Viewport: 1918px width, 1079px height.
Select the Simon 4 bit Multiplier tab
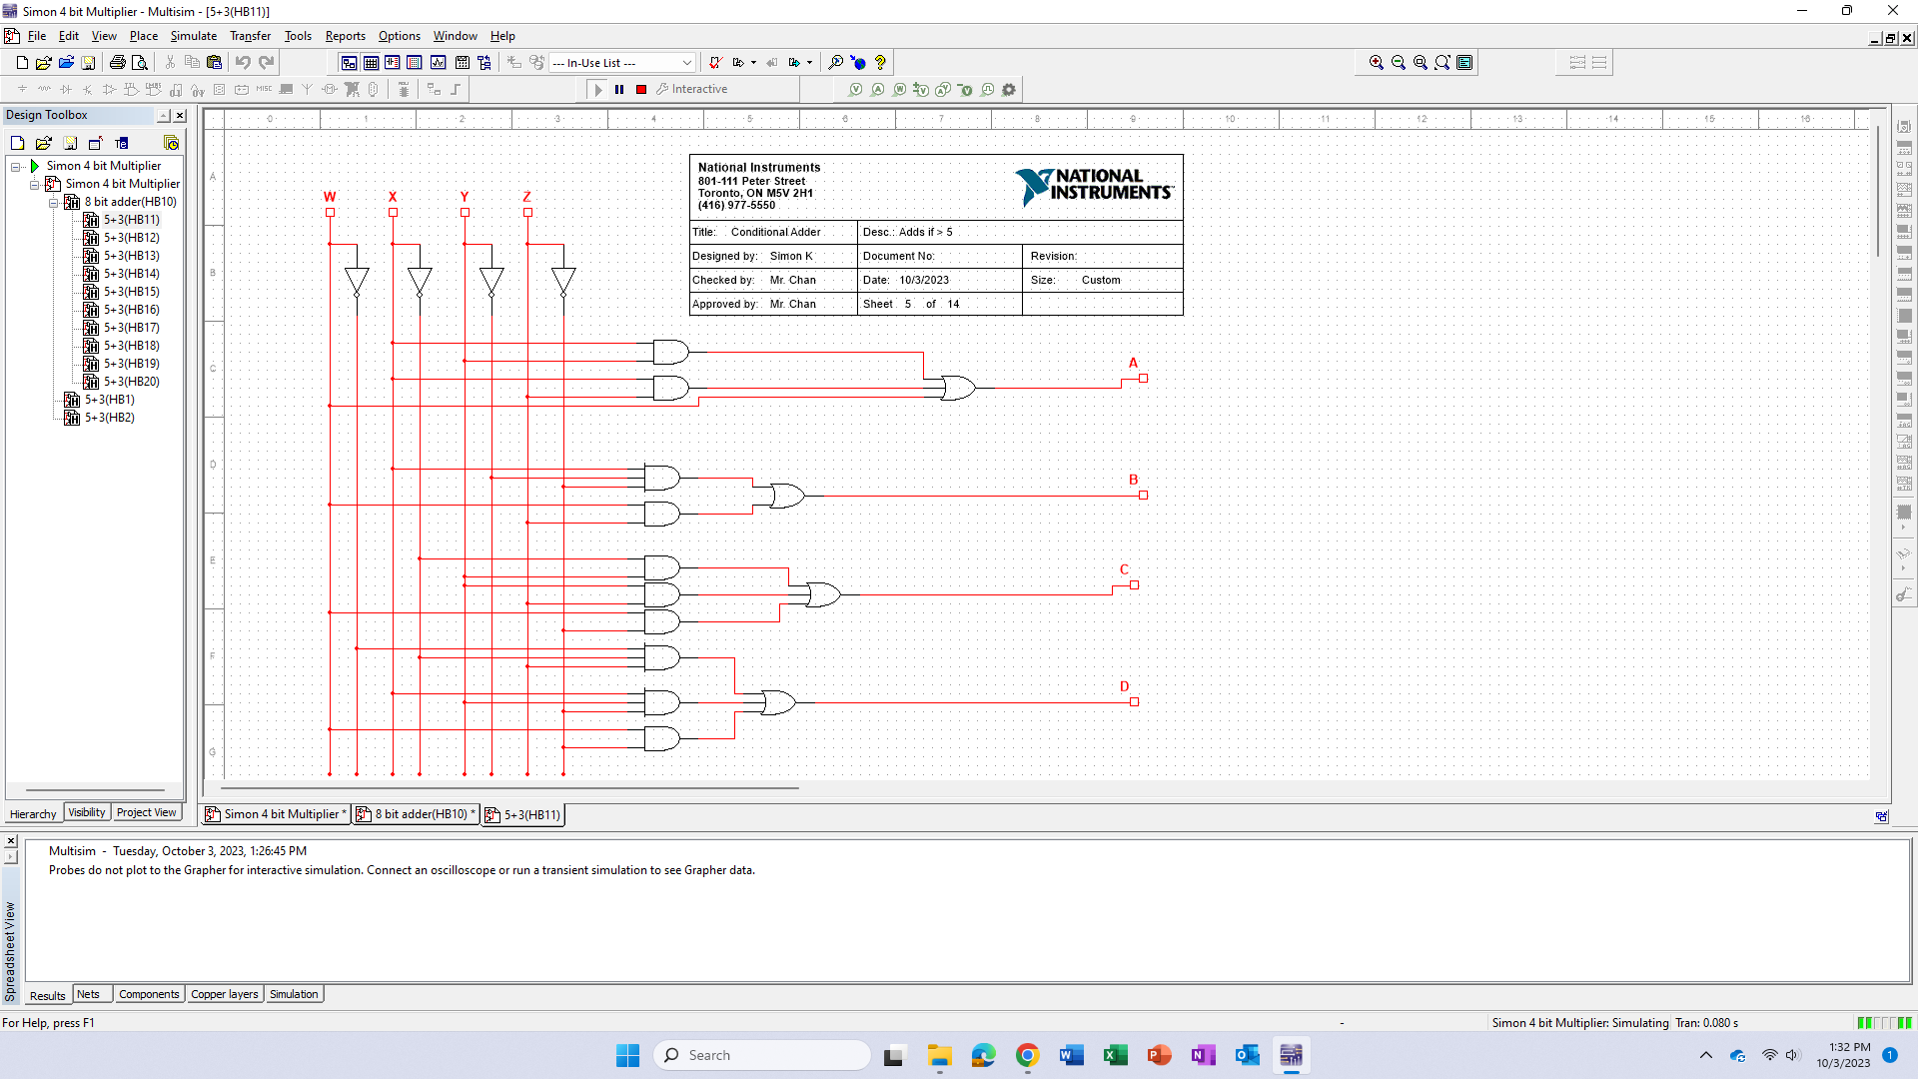tap(276, 814)
